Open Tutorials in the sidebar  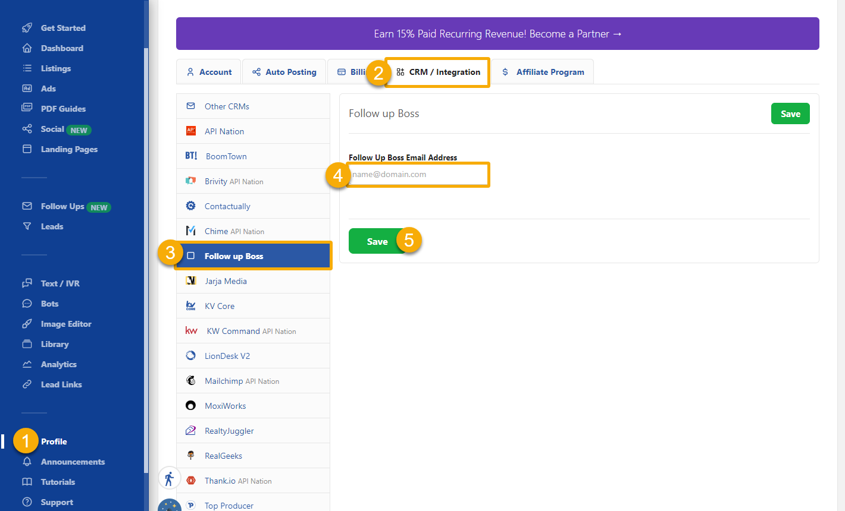point(58,482)
